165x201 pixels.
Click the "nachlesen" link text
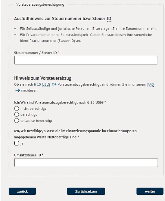[30, 90]
